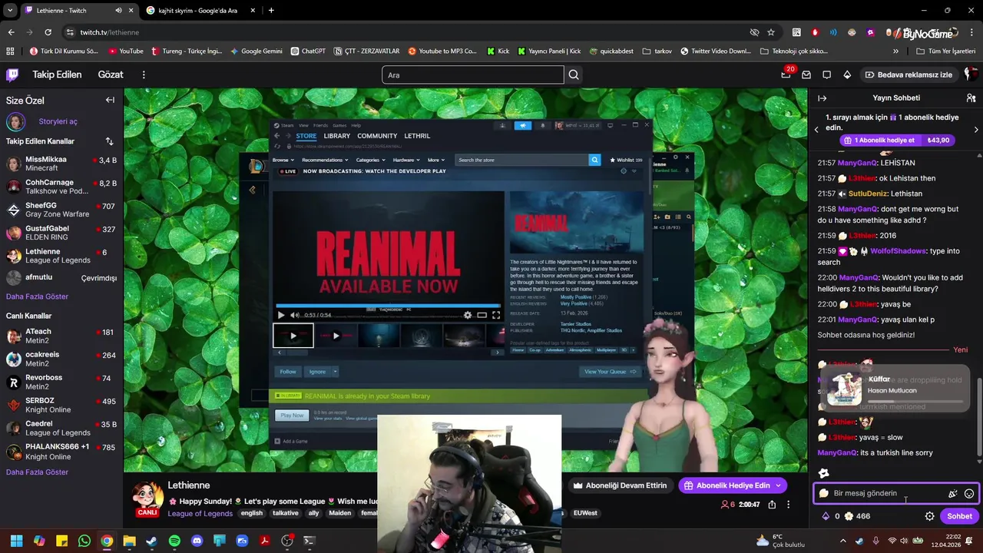
Task: Bookmark this page with the star
Action: [x=771, y=32]
